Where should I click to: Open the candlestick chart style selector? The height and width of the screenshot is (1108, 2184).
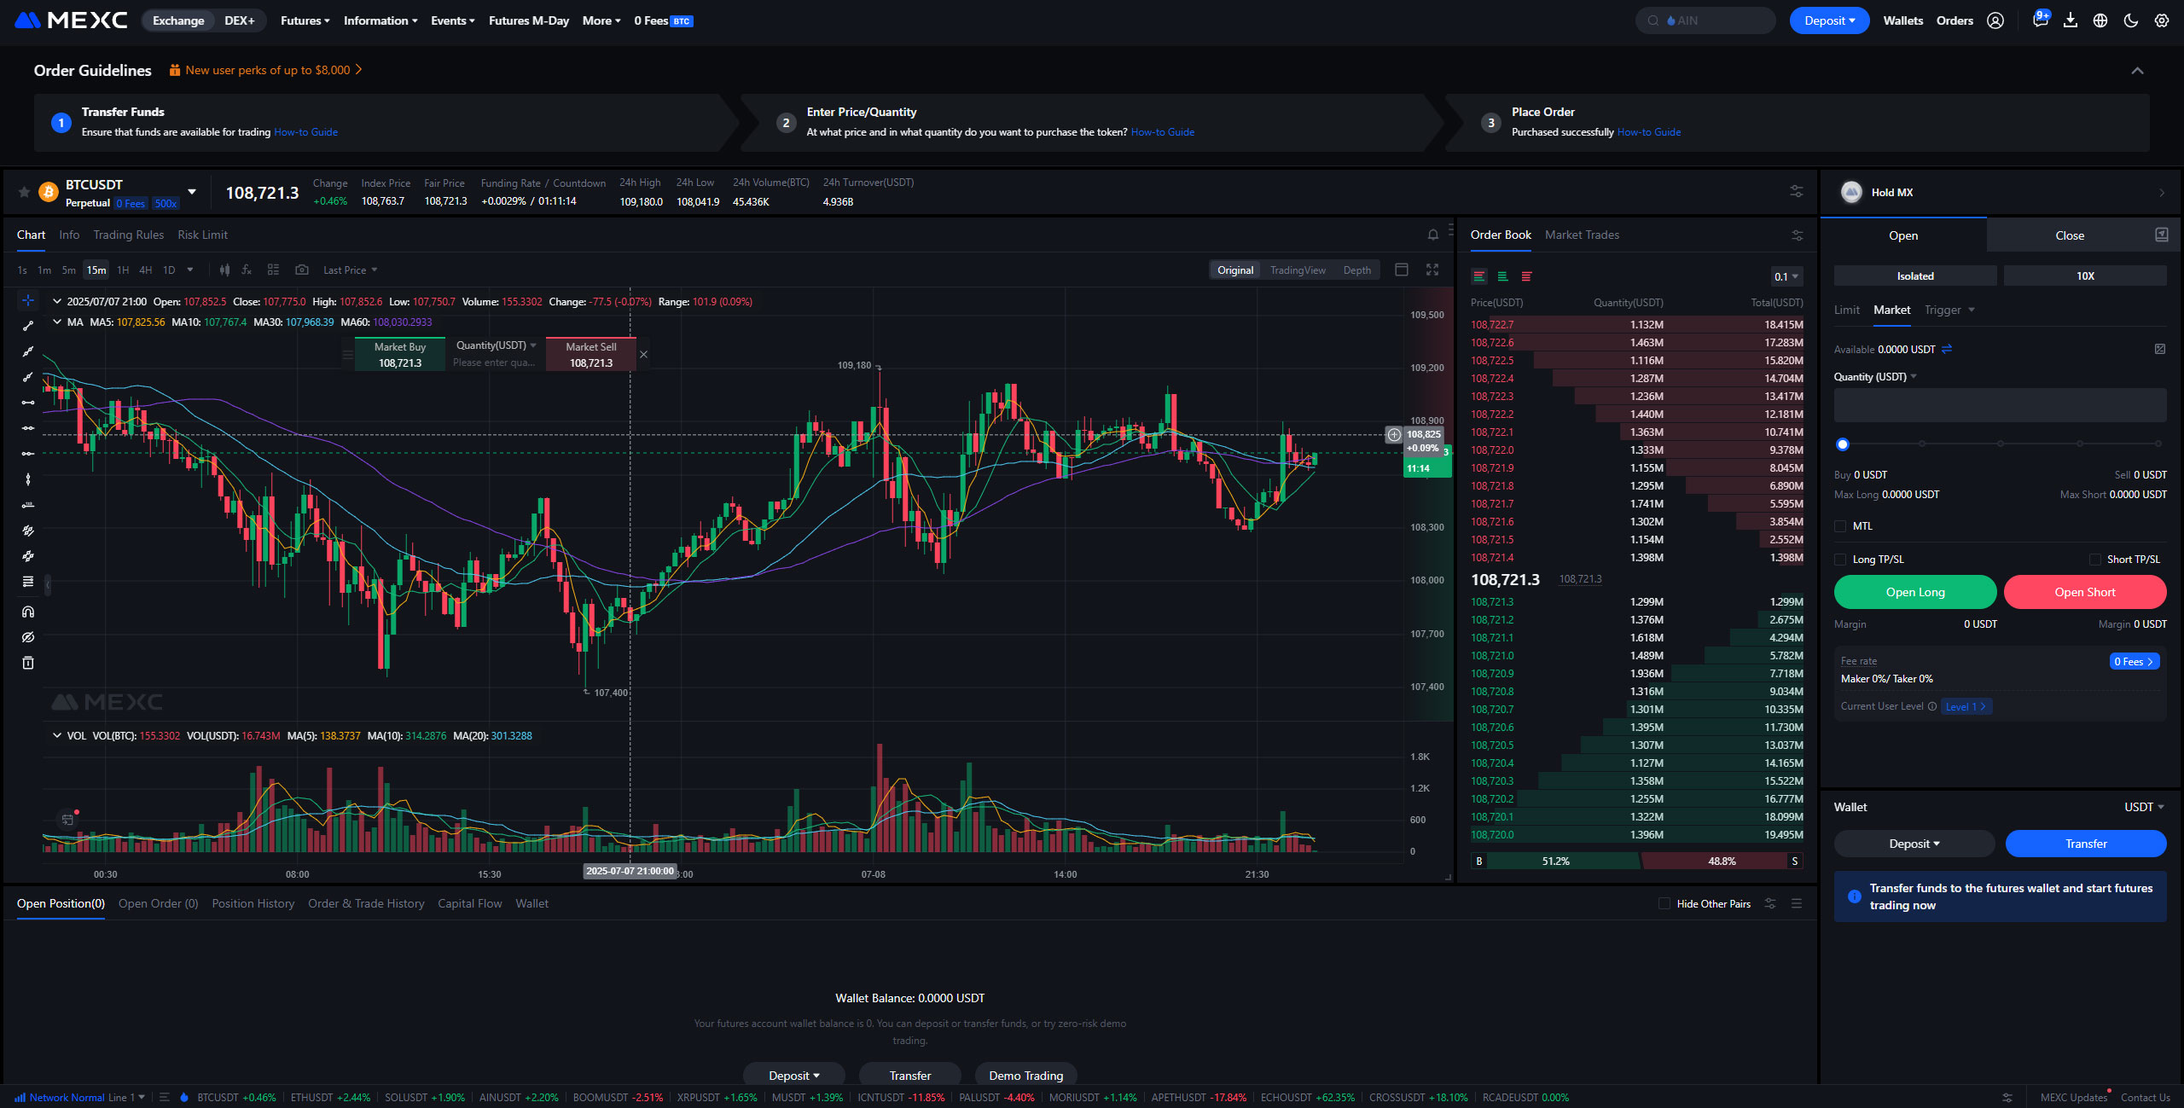pos(224,270)
